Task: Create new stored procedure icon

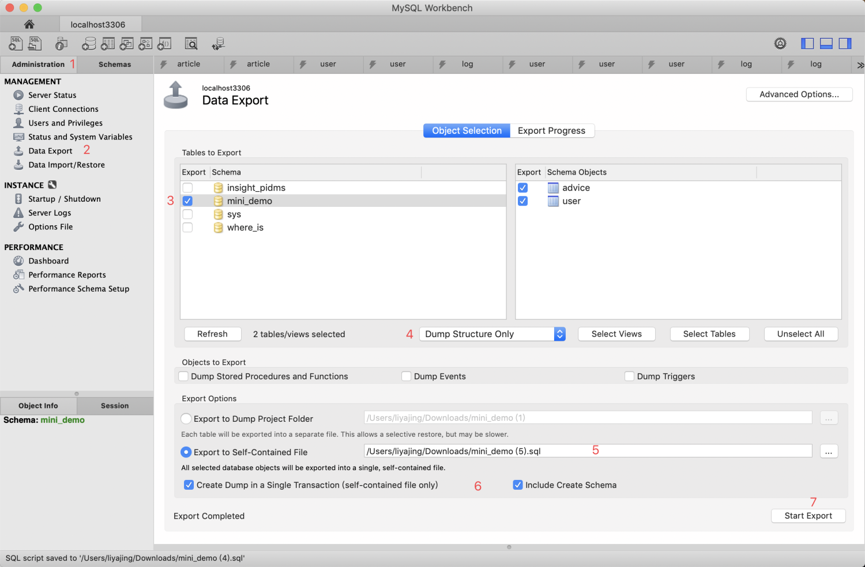Action: point(145,43)
